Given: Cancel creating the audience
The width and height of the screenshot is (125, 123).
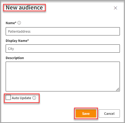Looking at the screenshot, I should pyautogui.click(x=109, y=113).
